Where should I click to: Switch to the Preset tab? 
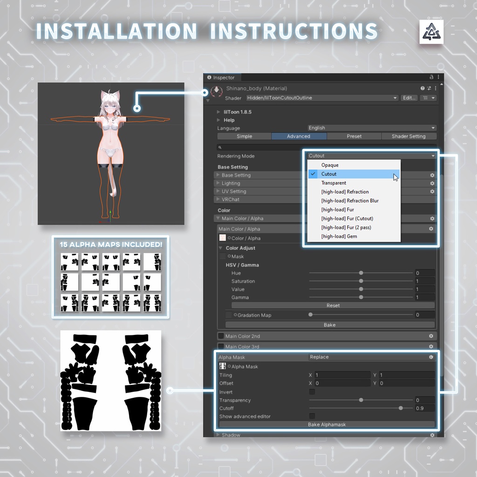354,136
